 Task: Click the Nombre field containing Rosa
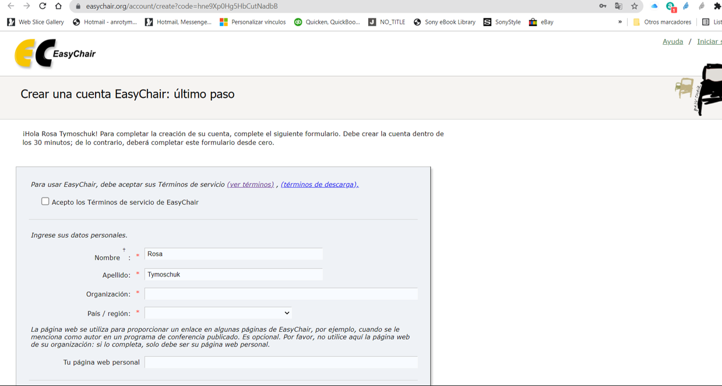[234, 254]
